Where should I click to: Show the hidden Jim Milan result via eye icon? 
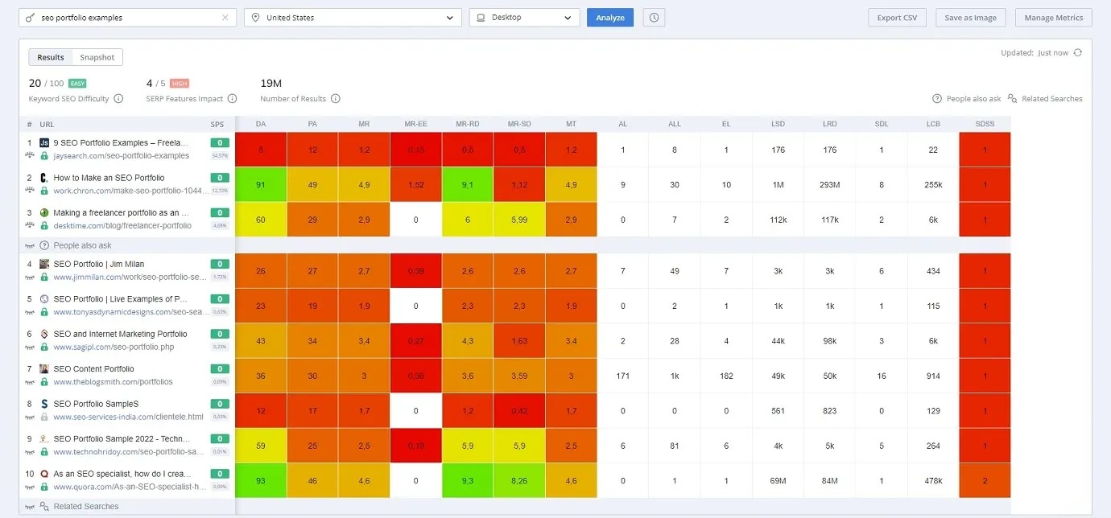click(x=30, y=277)
